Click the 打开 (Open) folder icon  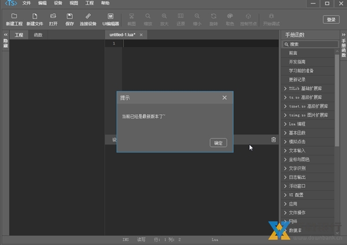click(53, 16)
